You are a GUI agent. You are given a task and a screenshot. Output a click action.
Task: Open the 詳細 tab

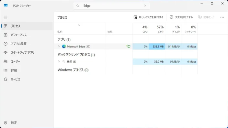click(x=27, y=70)
